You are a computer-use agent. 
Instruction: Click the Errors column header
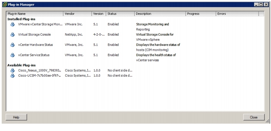click(237, 14)
